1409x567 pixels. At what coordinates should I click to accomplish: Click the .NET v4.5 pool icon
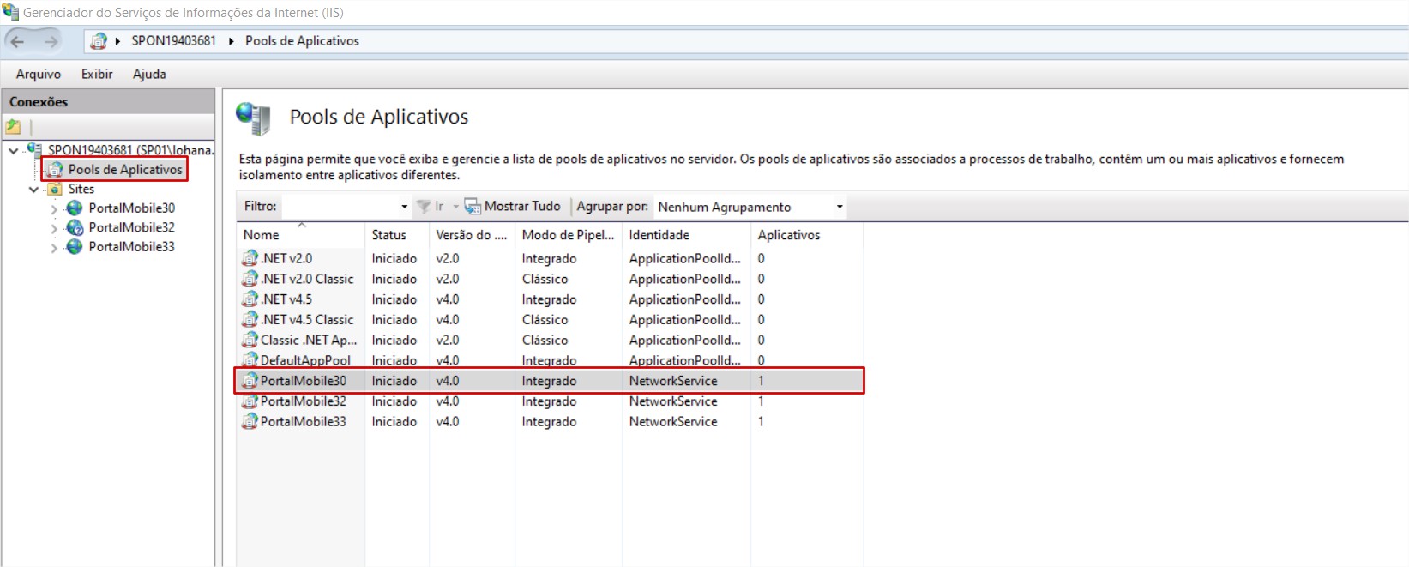point(250,299)
